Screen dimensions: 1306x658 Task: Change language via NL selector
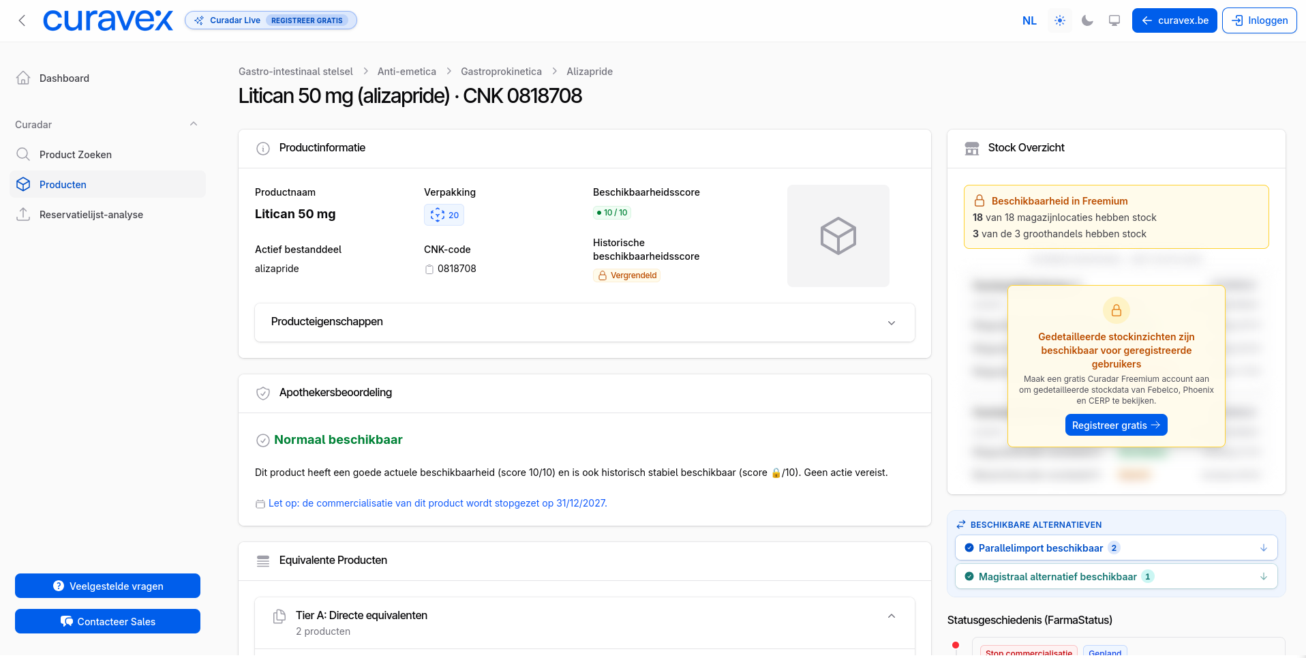pyautogui.click(x=1029, y=20)
